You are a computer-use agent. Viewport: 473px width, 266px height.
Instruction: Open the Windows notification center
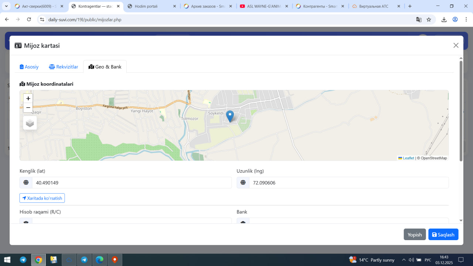[461, 260]
